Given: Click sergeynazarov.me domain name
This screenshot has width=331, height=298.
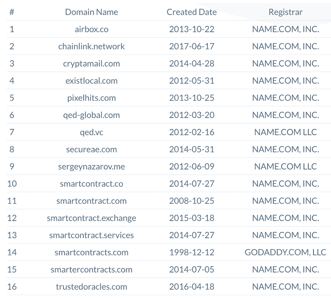Looking at the screenshot, I should pos(92,167).
